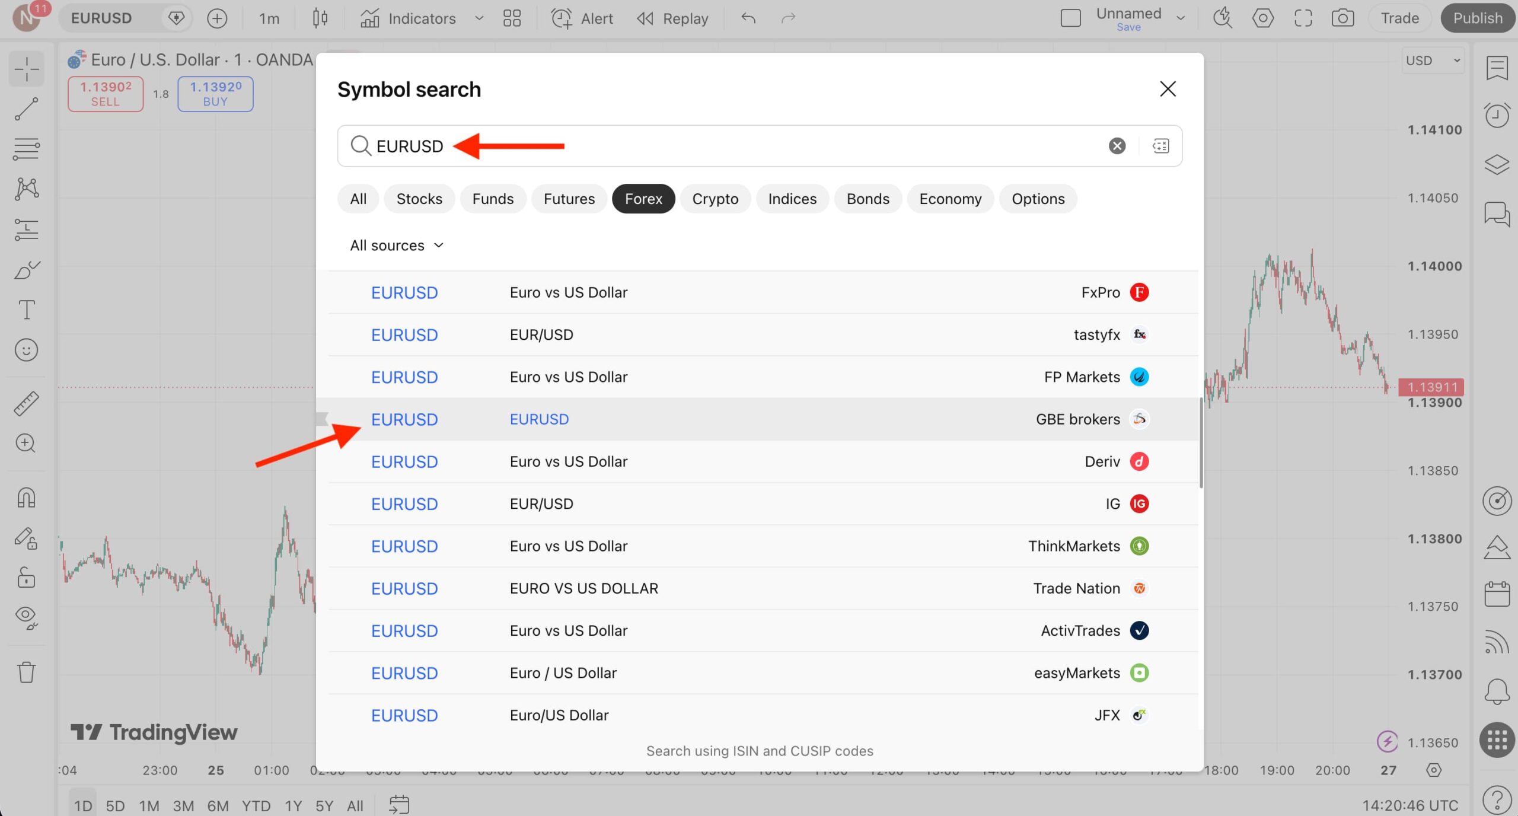Open the Trade button
1518x816 pixels.
1399,18
